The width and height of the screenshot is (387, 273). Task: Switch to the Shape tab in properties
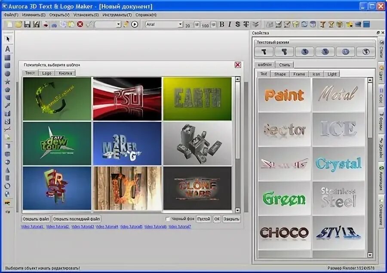pos(280,74)
